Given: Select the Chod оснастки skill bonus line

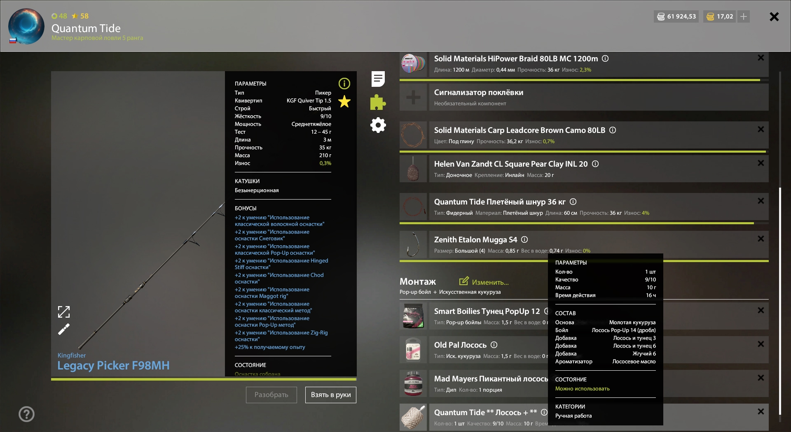Looking at the screenshot, I should (279, 279).
